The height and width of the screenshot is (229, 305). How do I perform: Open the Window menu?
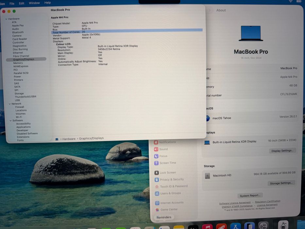34,3
